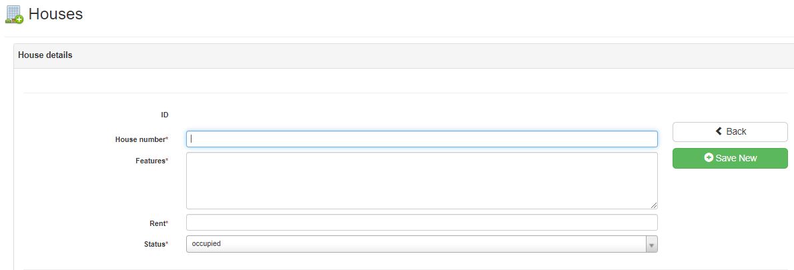Click the Features textarea resize handle
The width and height of the screenshot is (794, 270).
tap(654, 205)
